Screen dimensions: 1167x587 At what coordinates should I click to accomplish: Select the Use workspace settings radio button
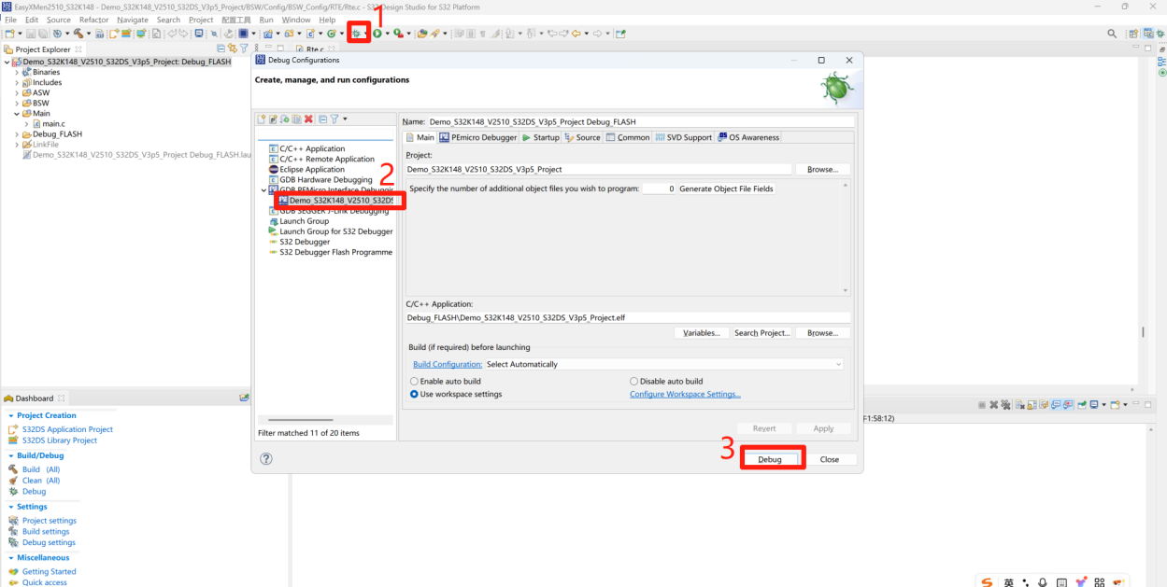[x=415, y=395]
